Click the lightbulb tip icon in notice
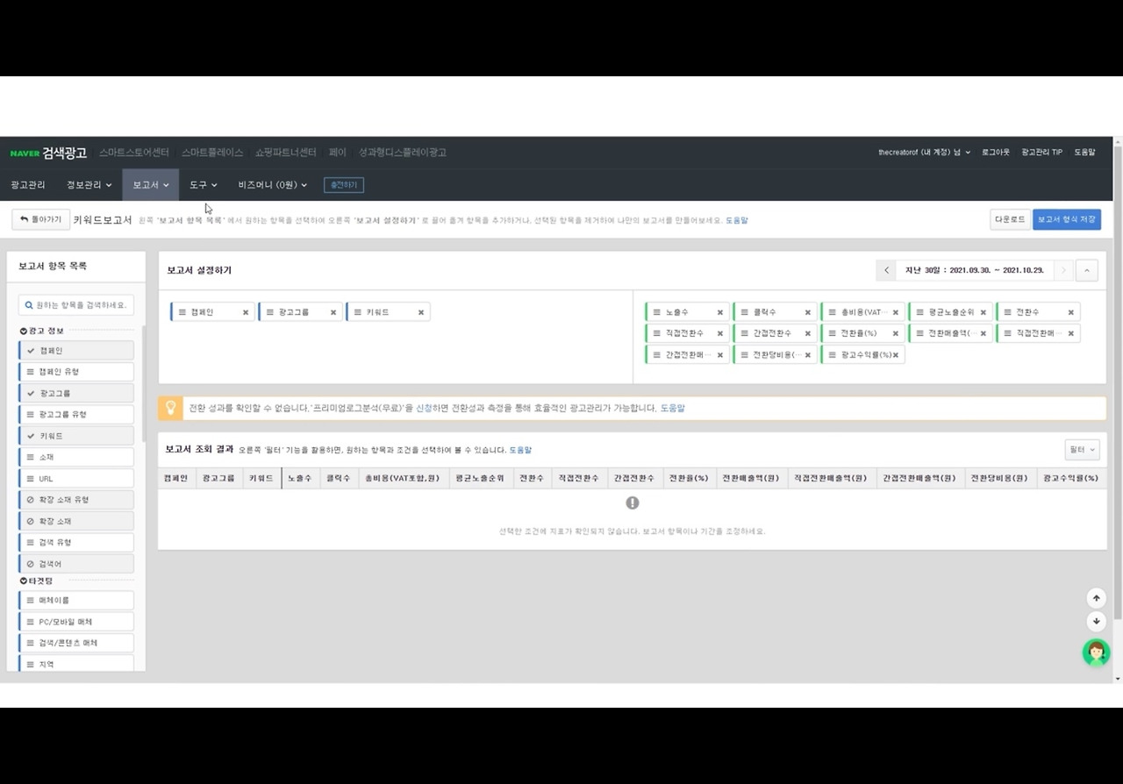Image resolution: width=1123 pixels, height=784 pixels. pos(170,408)
